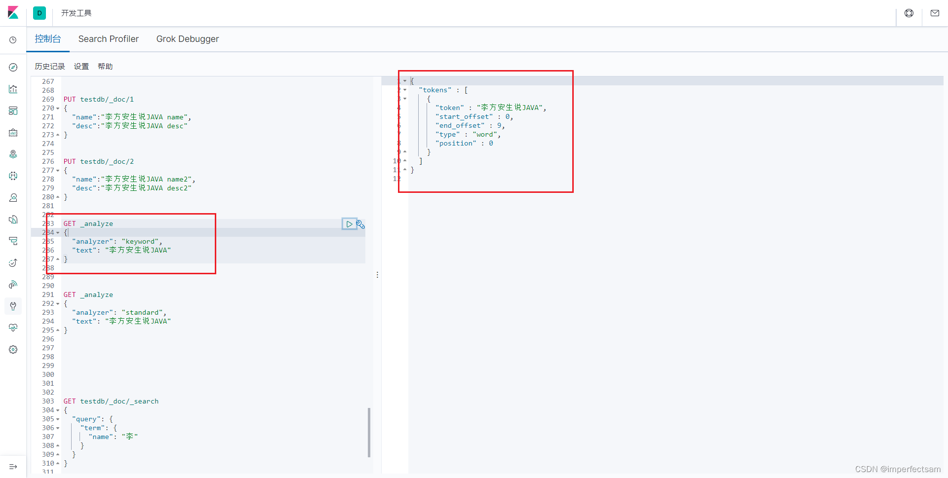
Task: Click "start_offset" : 0 in response
Action: 474,117
